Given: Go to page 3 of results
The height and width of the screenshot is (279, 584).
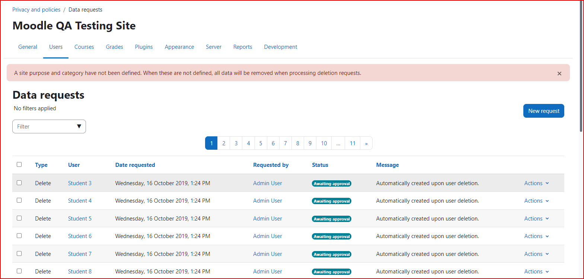Looking at the screenshot, I should click(236, 143).
